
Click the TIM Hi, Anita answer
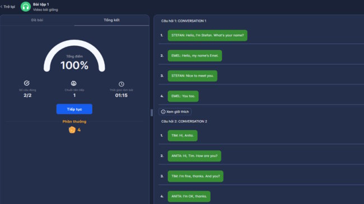point(183,136)
